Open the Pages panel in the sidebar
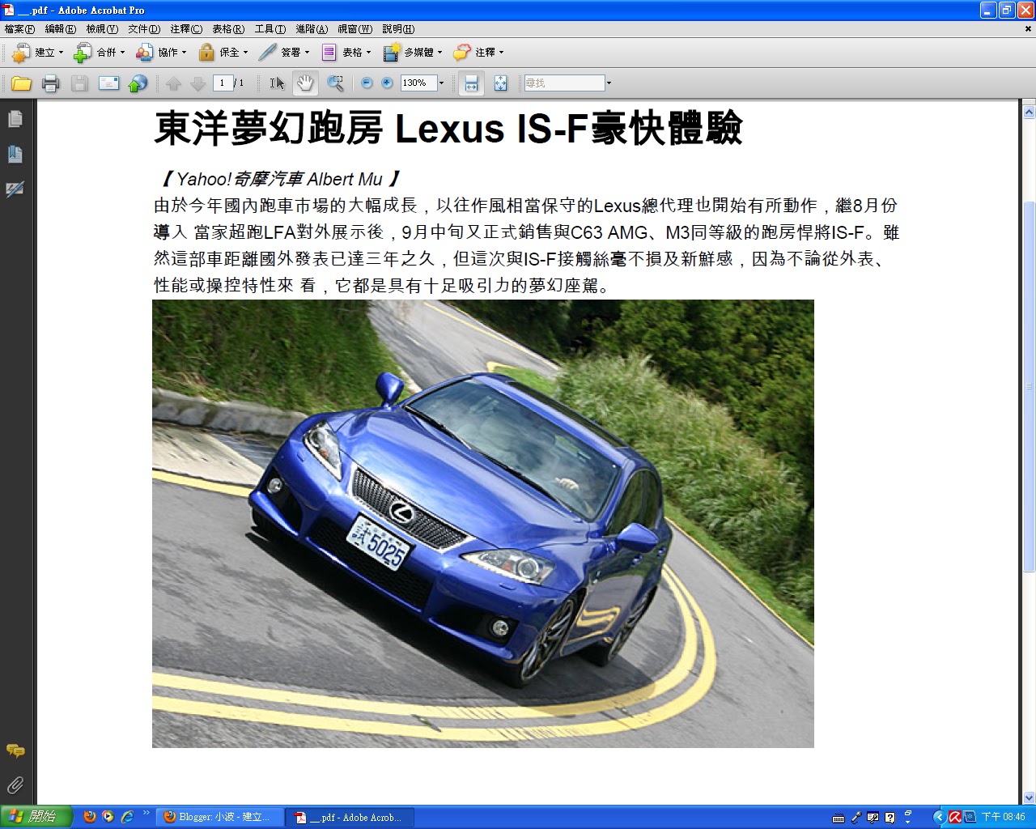This screenshot has width=1036, height=829. [15, 119]
